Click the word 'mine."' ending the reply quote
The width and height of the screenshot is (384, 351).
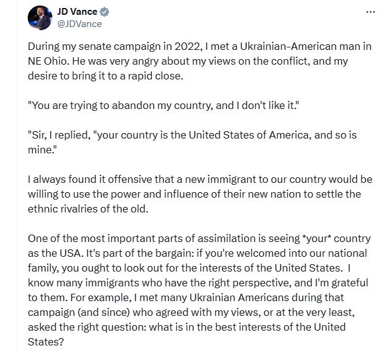click(42, 150)
